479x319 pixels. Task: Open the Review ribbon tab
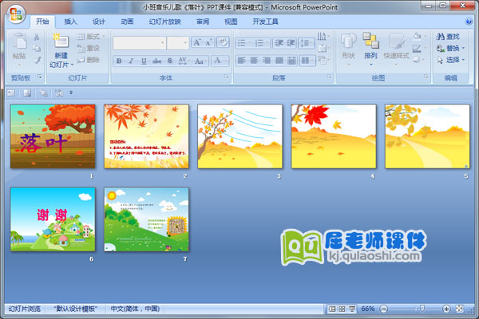[203, 22]
